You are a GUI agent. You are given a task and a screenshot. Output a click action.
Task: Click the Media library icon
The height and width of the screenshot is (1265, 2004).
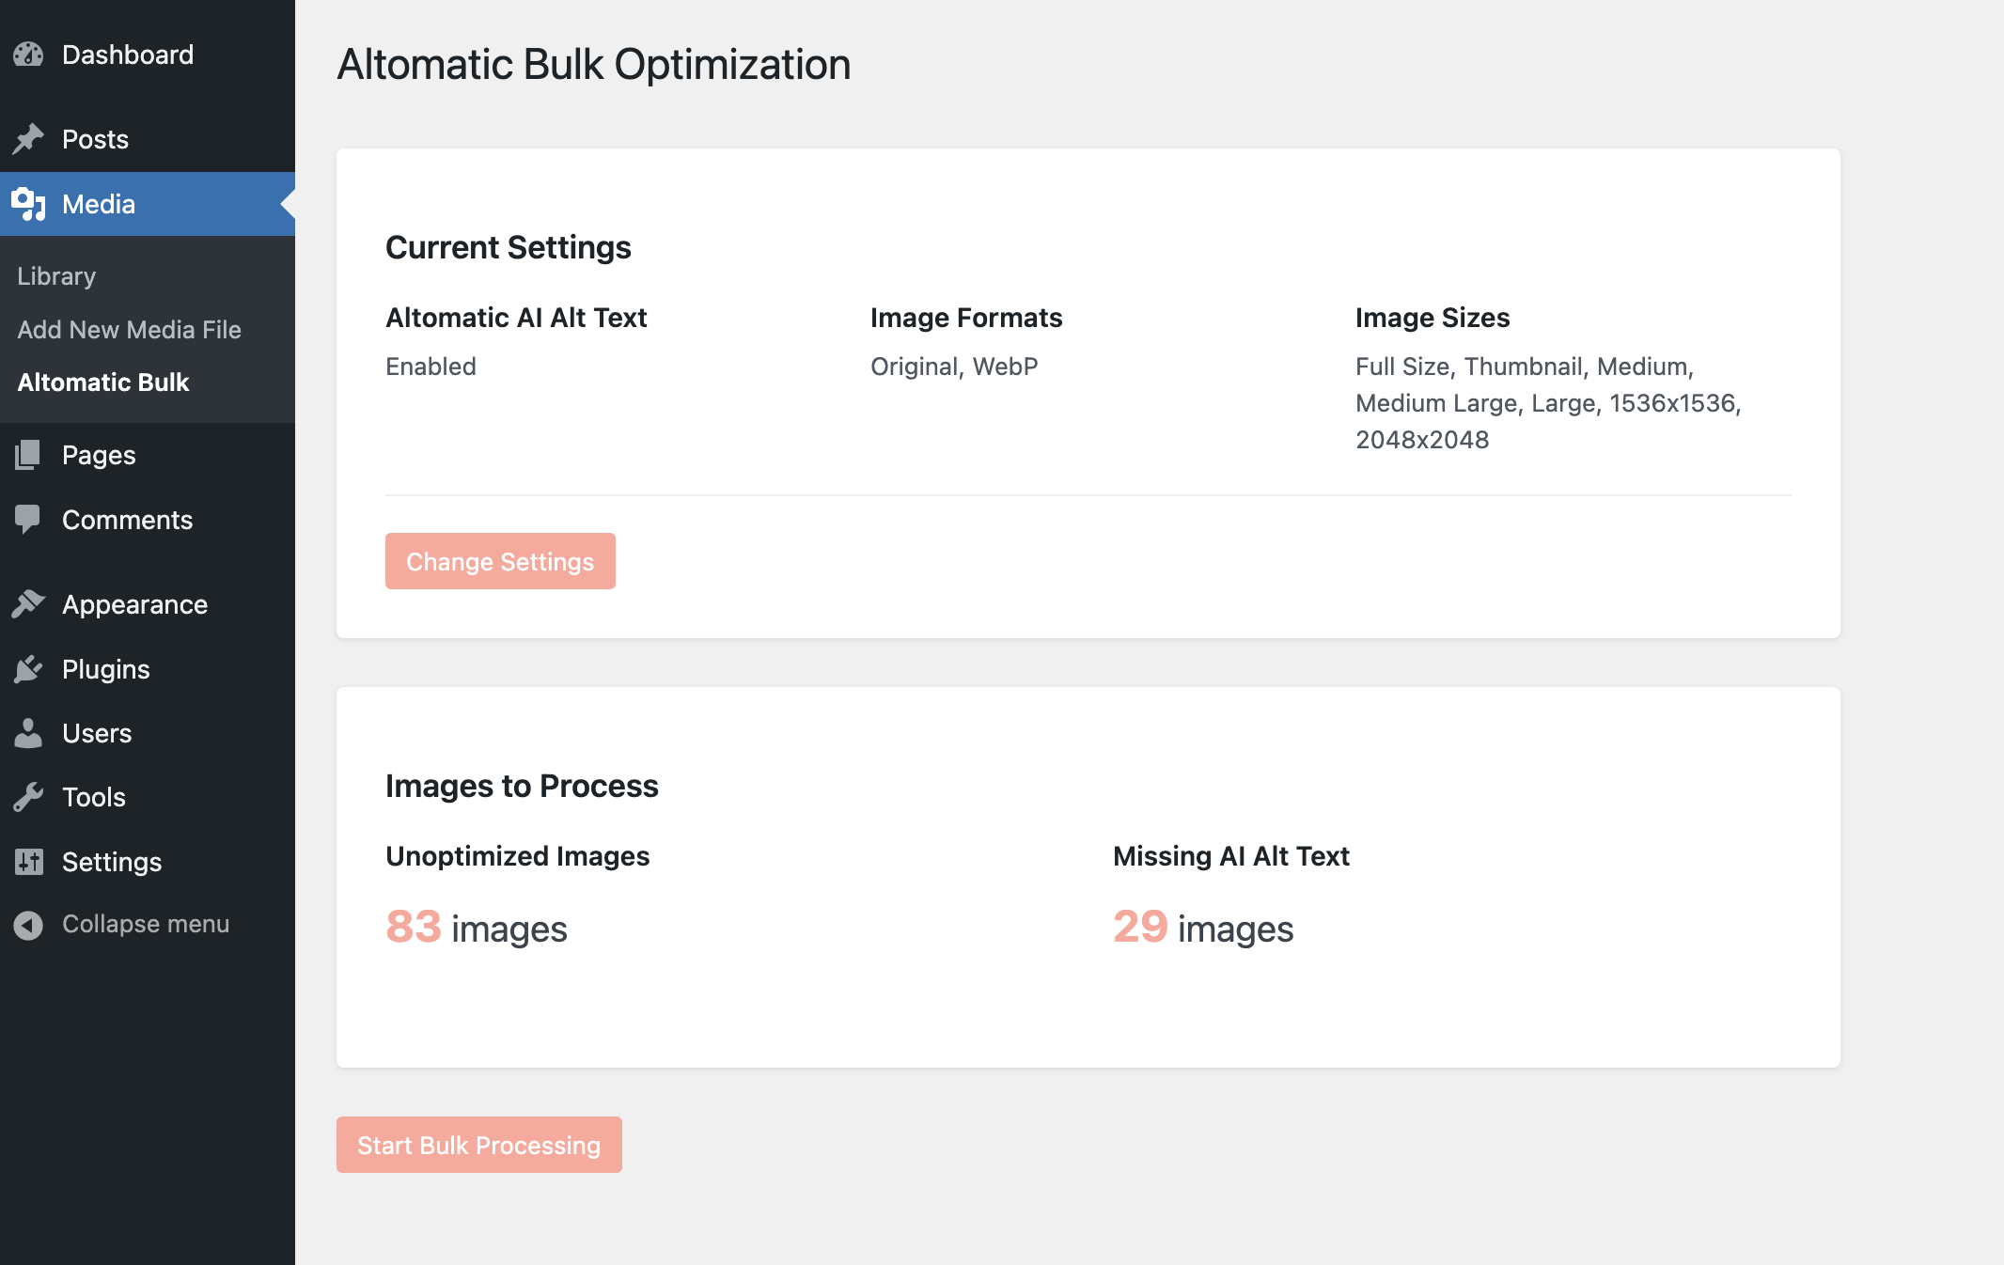click(28, 204)
